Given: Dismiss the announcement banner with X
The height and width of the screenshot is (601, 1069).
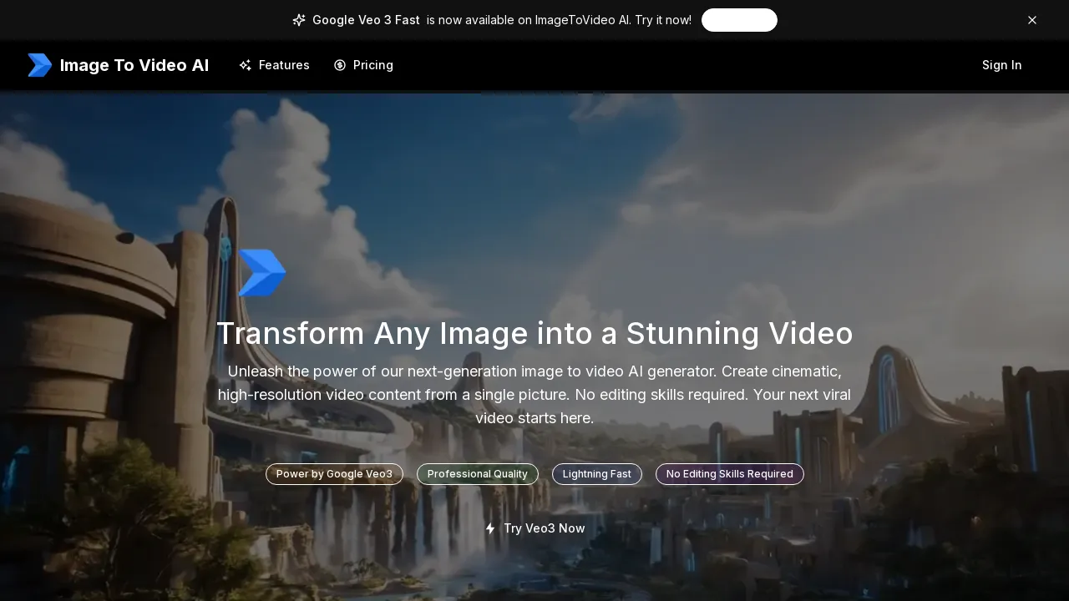Looking at the screenshot, I should point(1032,20).
